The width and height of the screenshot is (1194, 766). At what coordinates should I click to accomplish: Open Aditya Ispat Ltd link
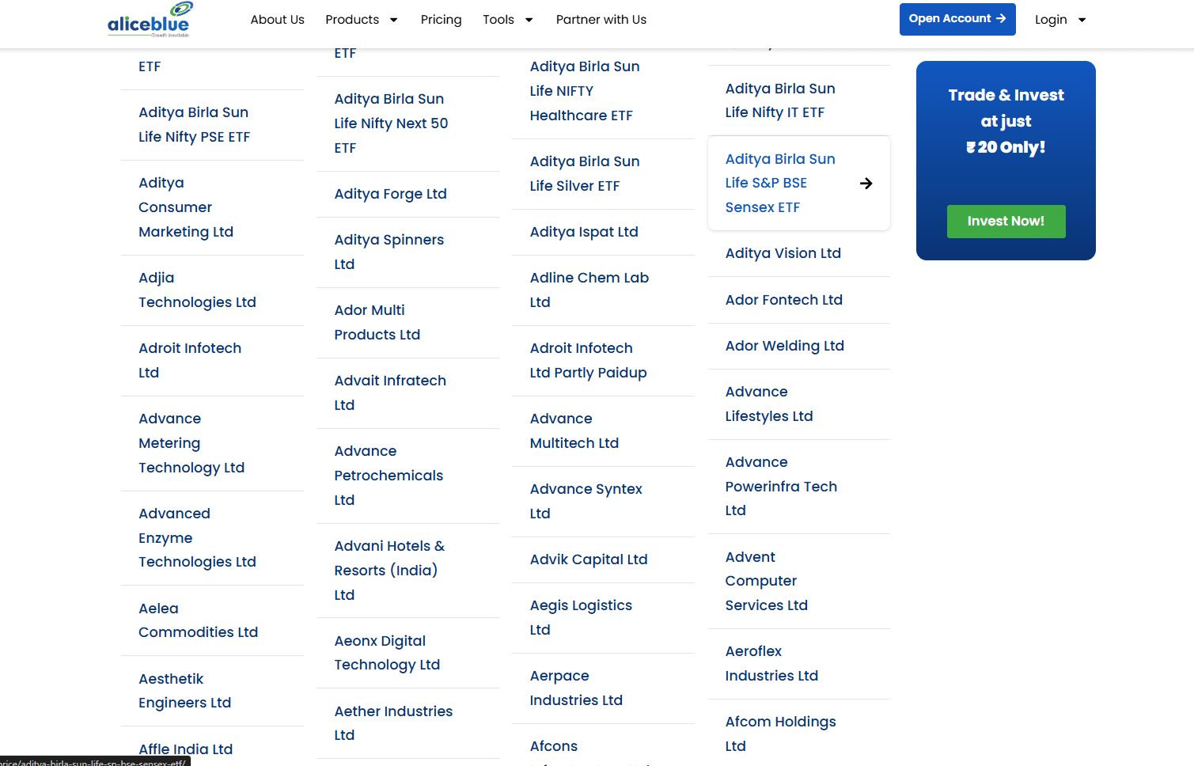[x=583, y=232]
